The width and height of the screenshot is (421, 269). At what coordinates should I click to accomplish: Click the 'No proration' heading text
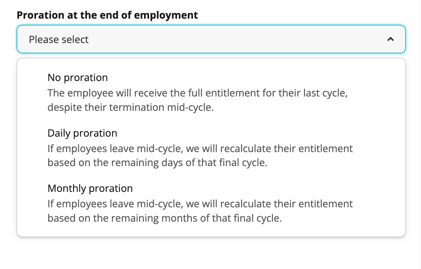click(78, 77)
